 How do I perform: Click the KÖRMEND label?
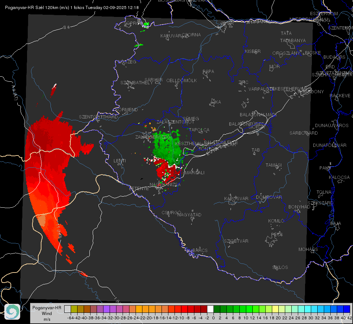click(127, 110)
